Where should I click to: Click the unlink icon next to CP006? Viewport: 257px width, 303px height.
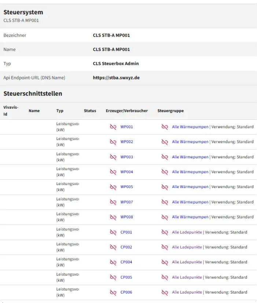pyautogui.click(x=113, y=292)
